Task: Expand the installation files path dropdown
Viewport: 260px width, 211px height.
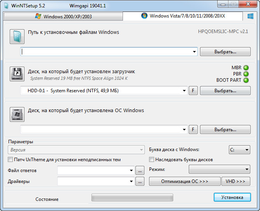Action: point(194,52)
